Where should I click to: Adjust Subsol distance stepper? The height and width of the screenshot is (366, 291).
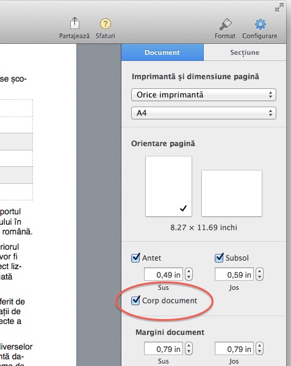click(259, 274)
